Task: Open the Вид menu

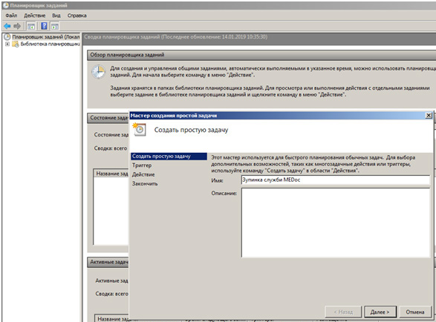Action: point(56,16)
